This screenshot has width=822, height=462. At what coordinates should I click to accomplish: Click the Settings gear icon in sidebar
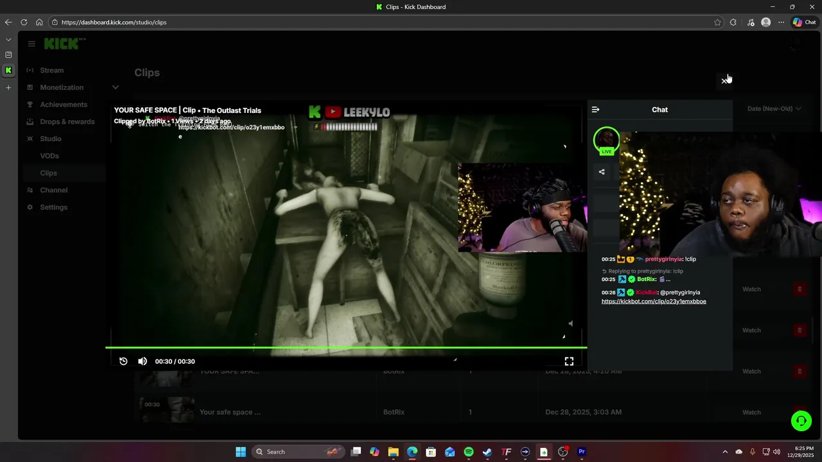(x=30, y=207)
